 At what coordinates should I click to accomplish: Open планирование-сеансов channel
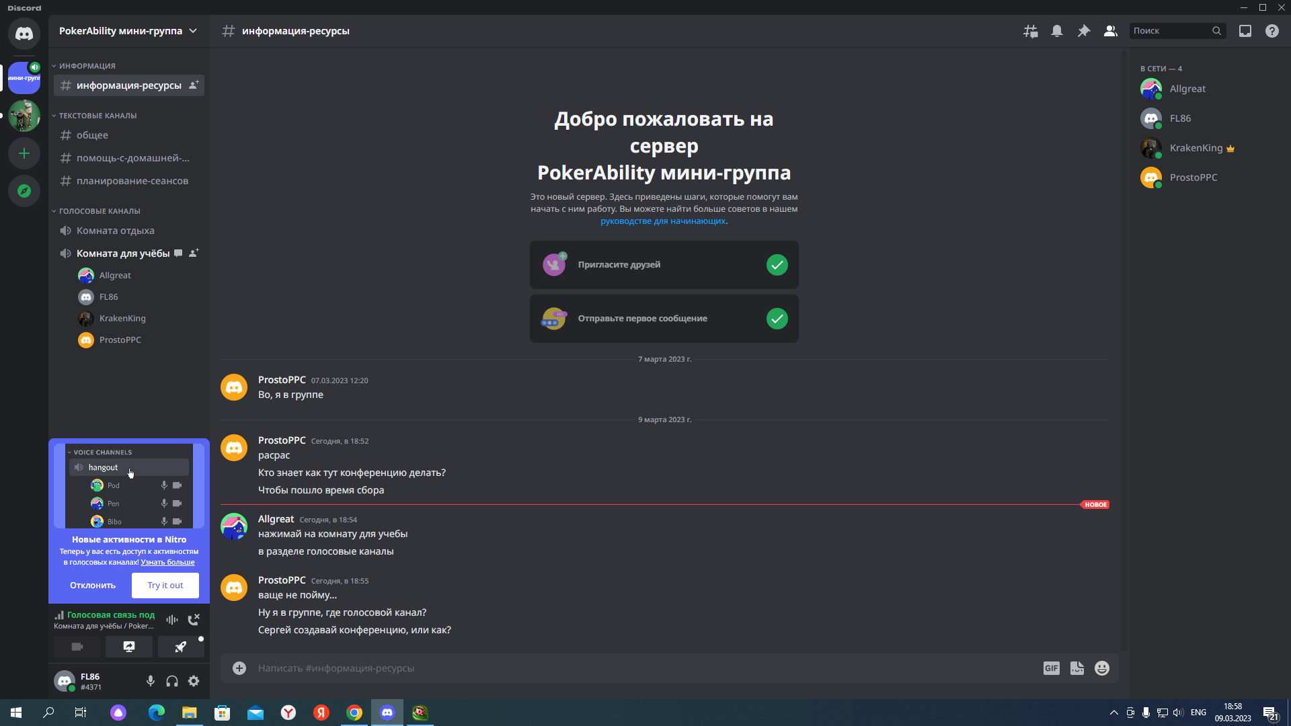tap(128, 181)
